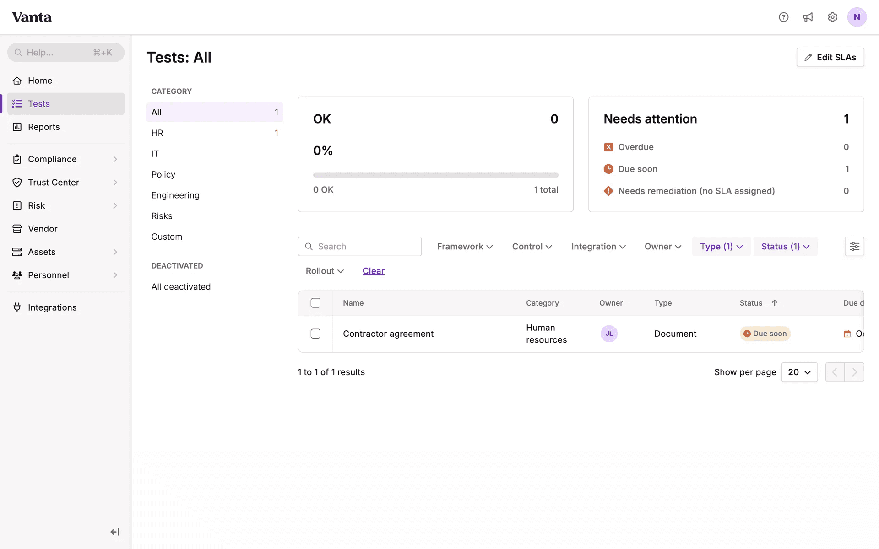Change the 20 per page dropdown

[799, 372]
